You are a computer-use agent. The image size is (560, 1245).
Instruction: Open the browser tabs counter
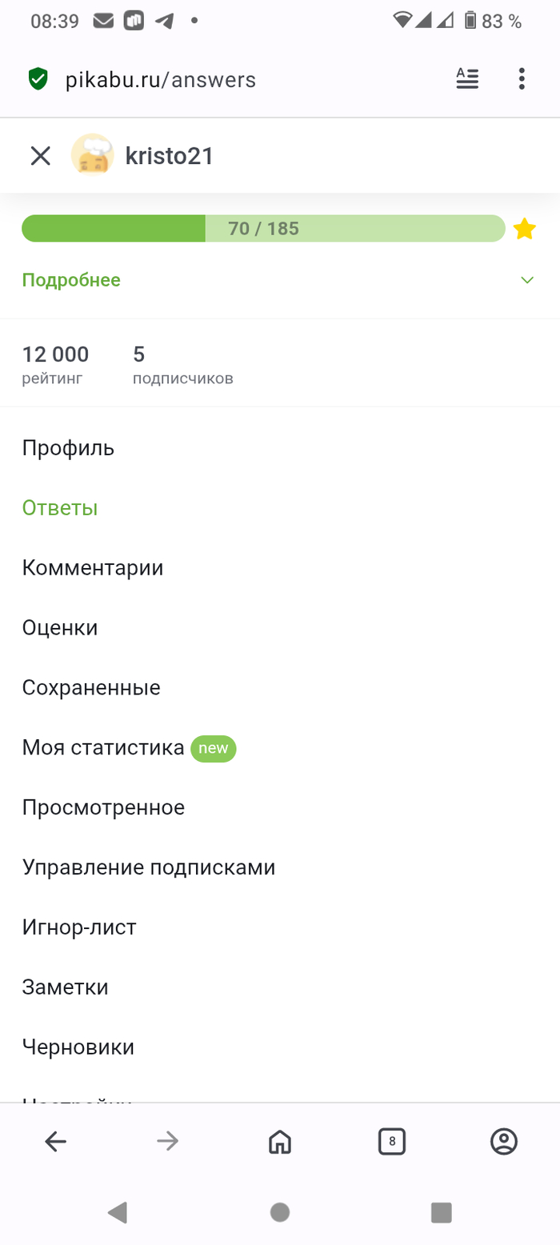391,1142
